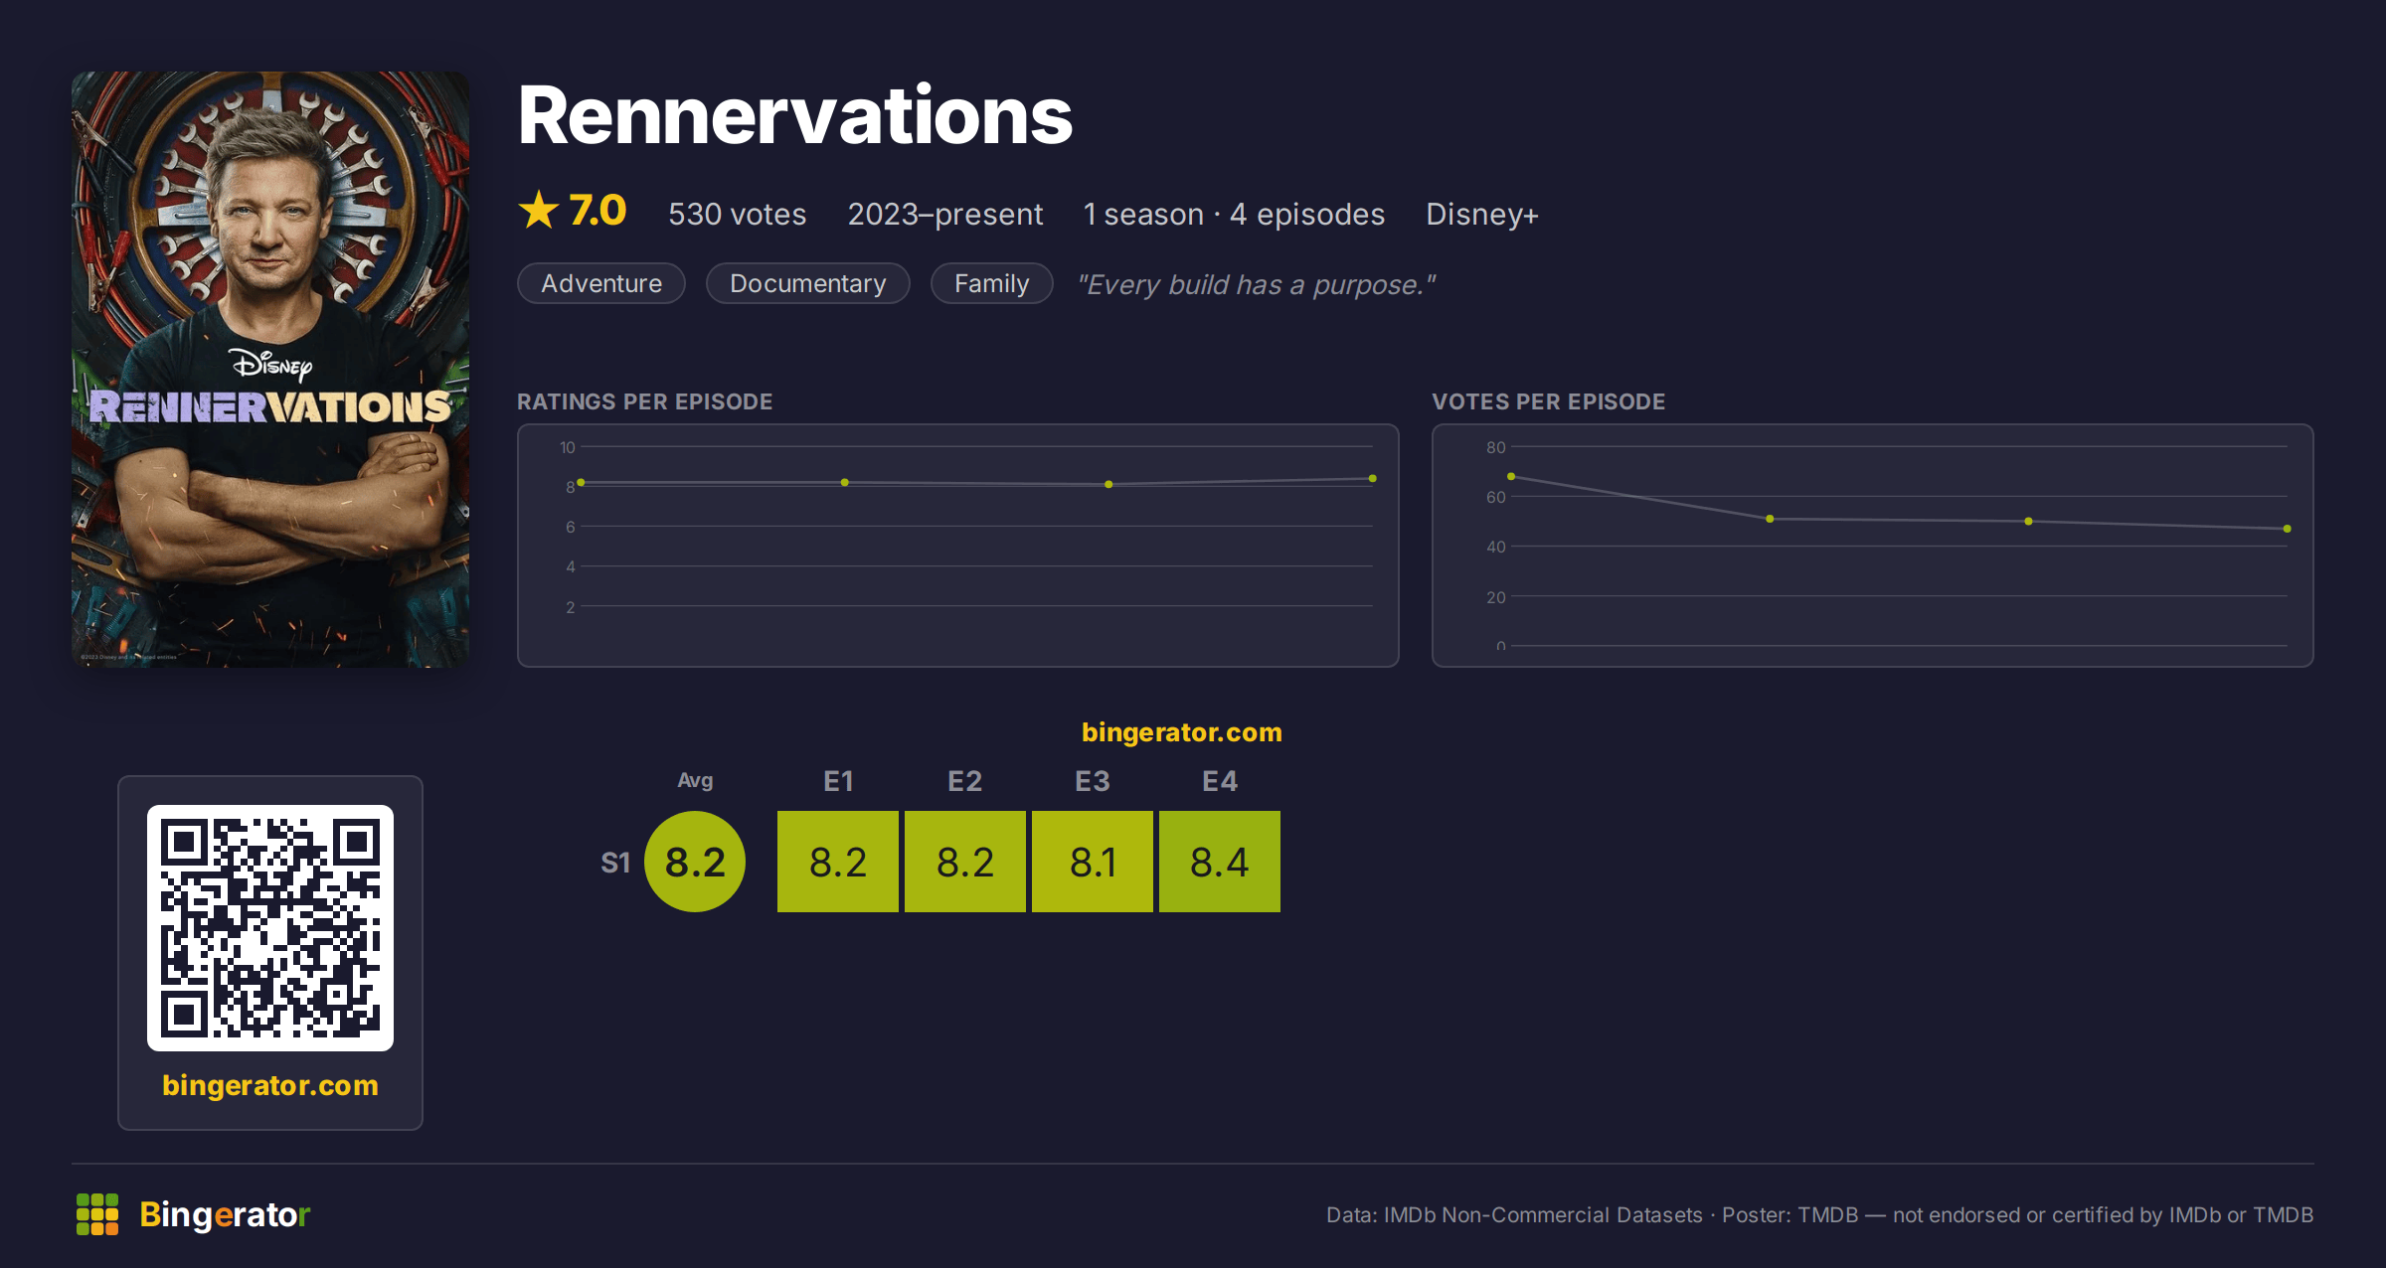Click the first point on ratings chart
The width and height of the screenshot is (2386, 1268).
pyautogui.click(x=582, y=483)
